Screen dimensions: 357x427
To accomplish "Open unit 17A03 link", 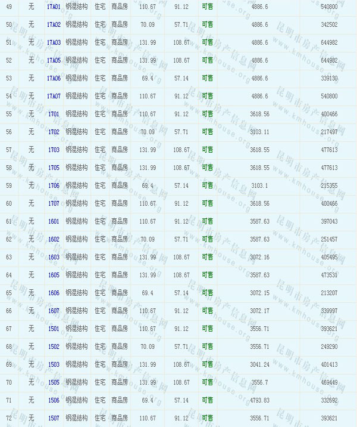I will pyautogui.click(x=54, y=42).
